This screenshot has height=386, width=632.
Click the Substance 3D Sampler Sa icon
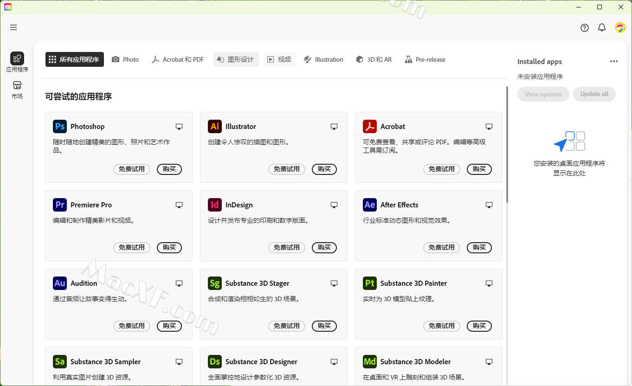point(60,361)
